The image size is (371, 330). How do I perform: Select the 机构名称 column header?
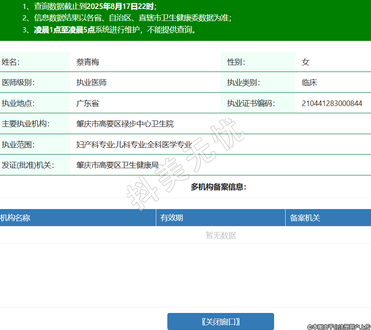(x=15, y=218)
